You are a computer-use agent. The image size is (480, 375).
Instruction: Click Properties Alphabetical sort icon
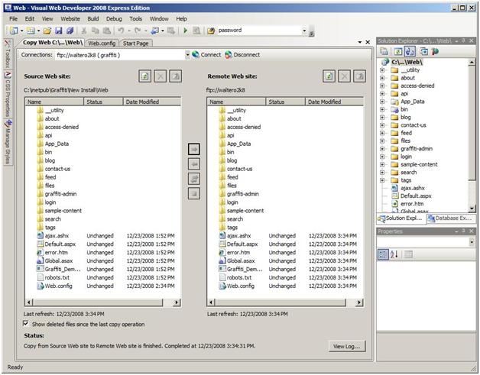394,254
